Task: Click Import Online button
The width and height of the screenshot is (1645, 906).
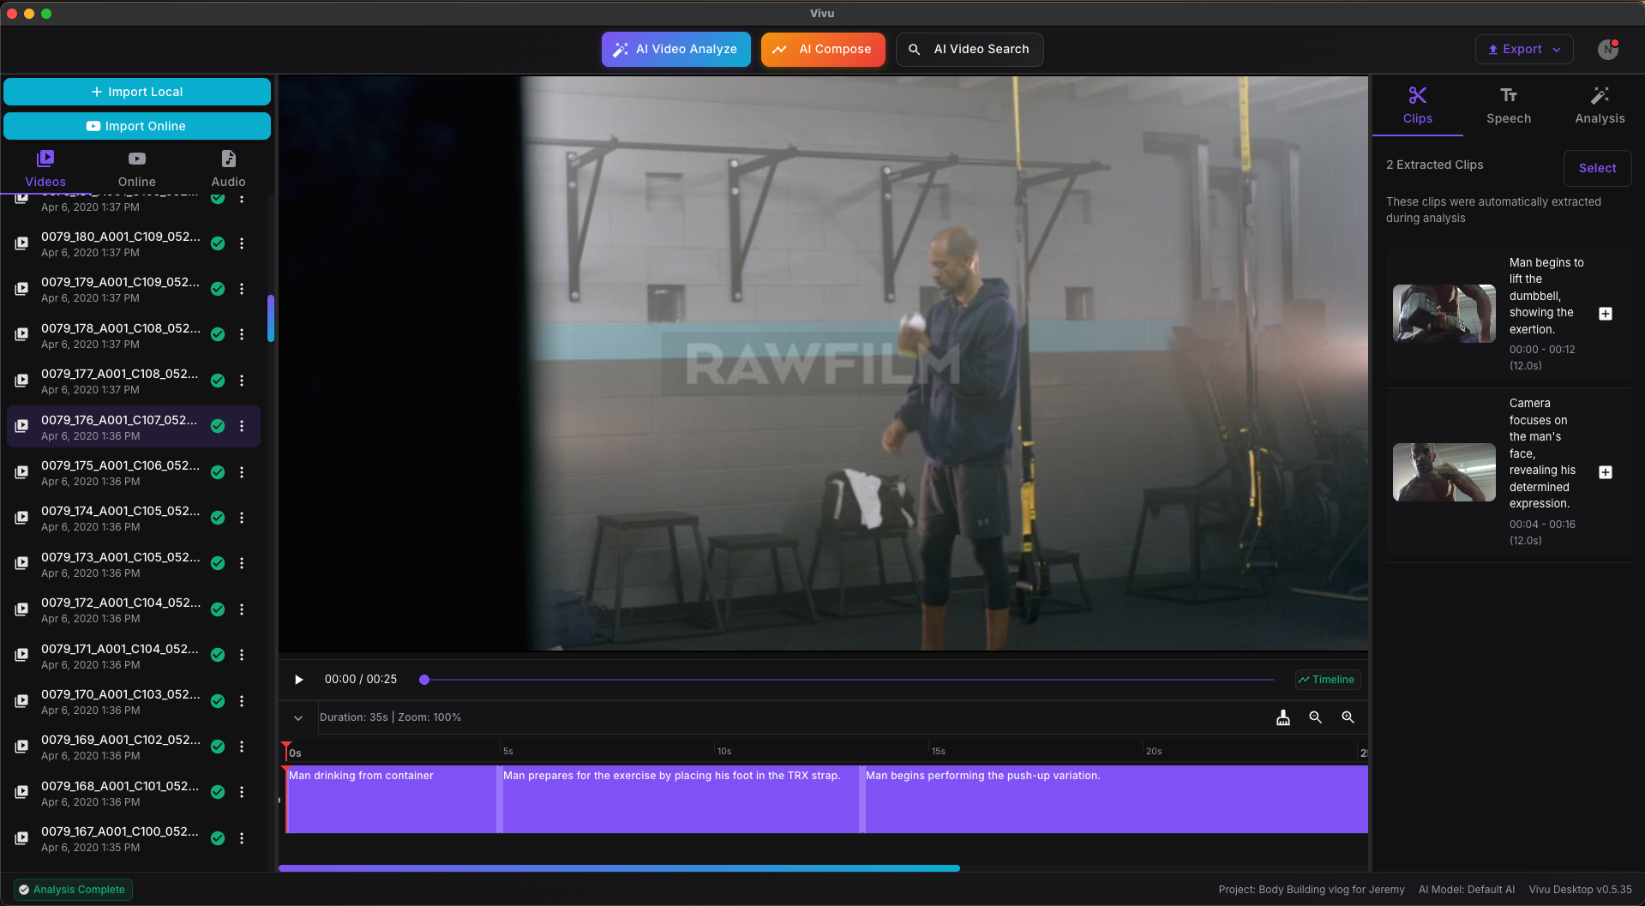Action: coord(137,126)
